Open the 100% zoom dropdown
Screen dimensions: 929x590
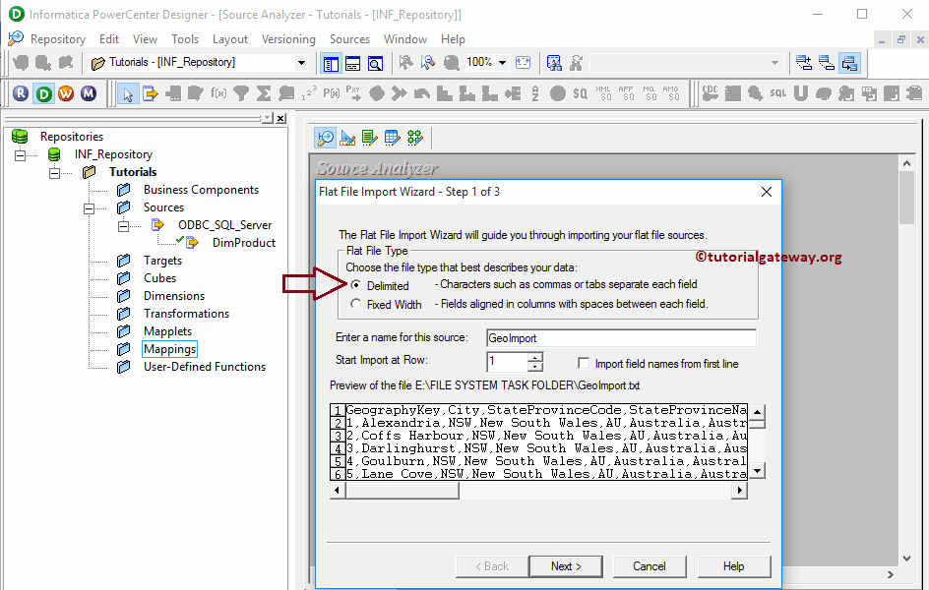point(503,63)
